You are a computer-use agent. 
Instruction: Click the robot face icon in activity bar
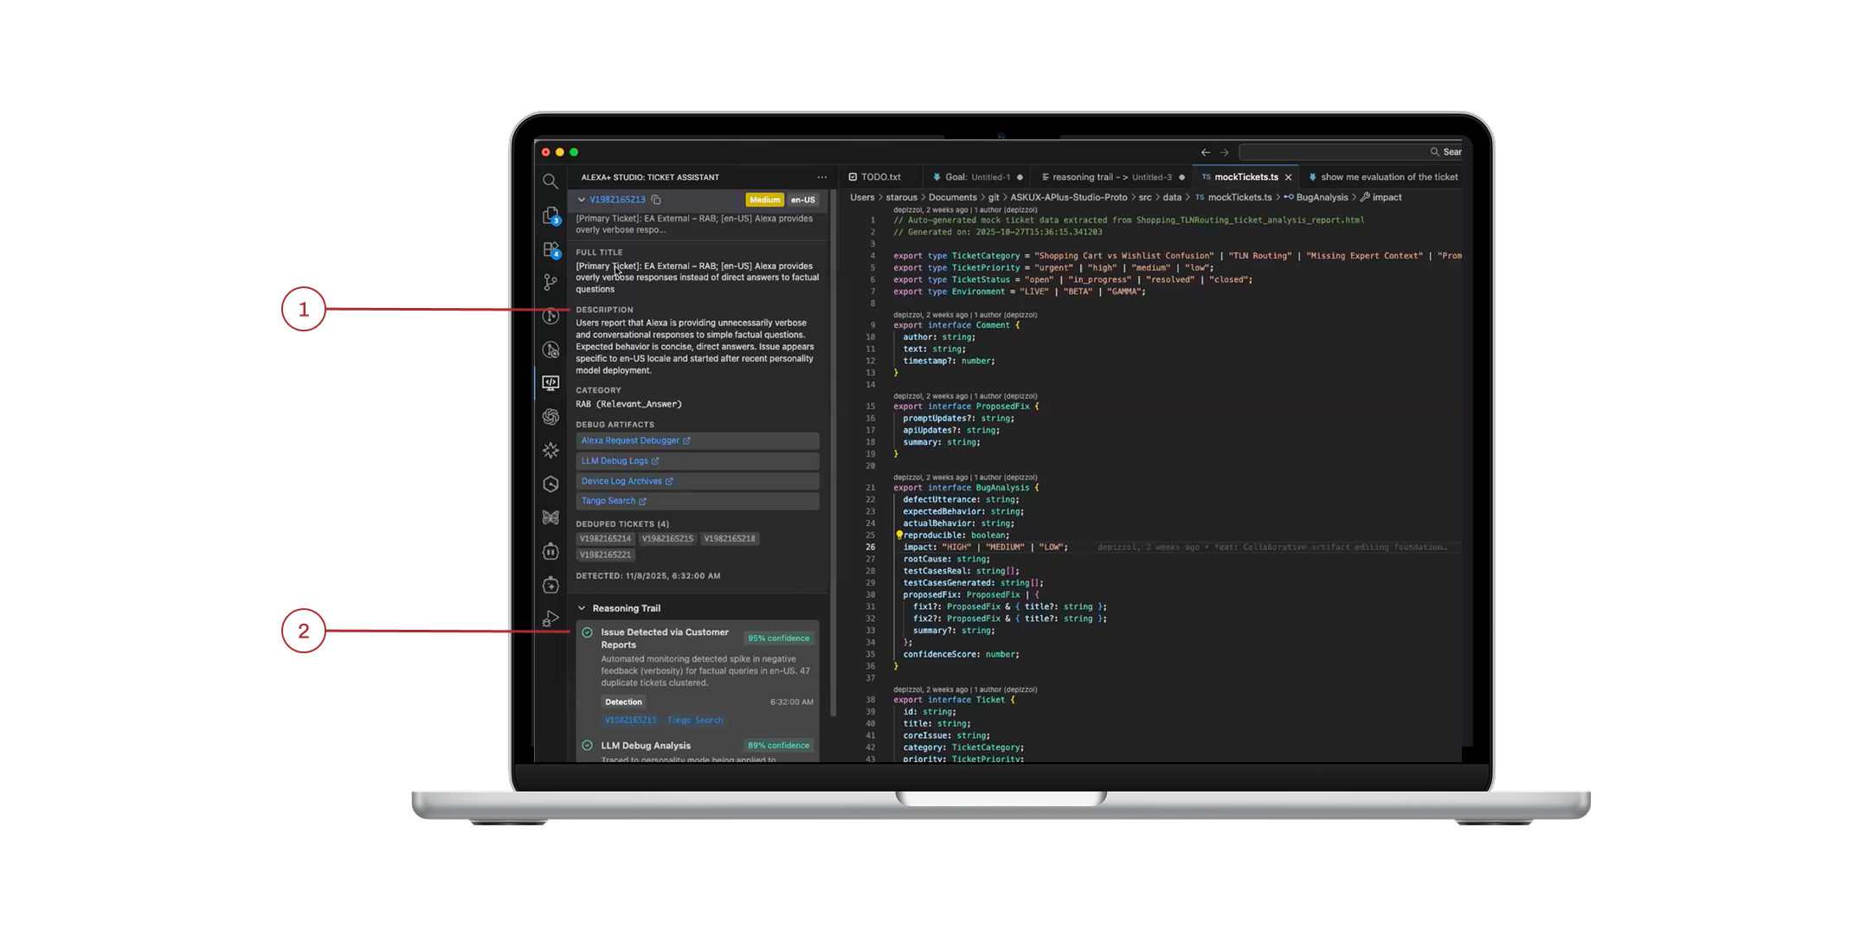(x=550, y=551)
